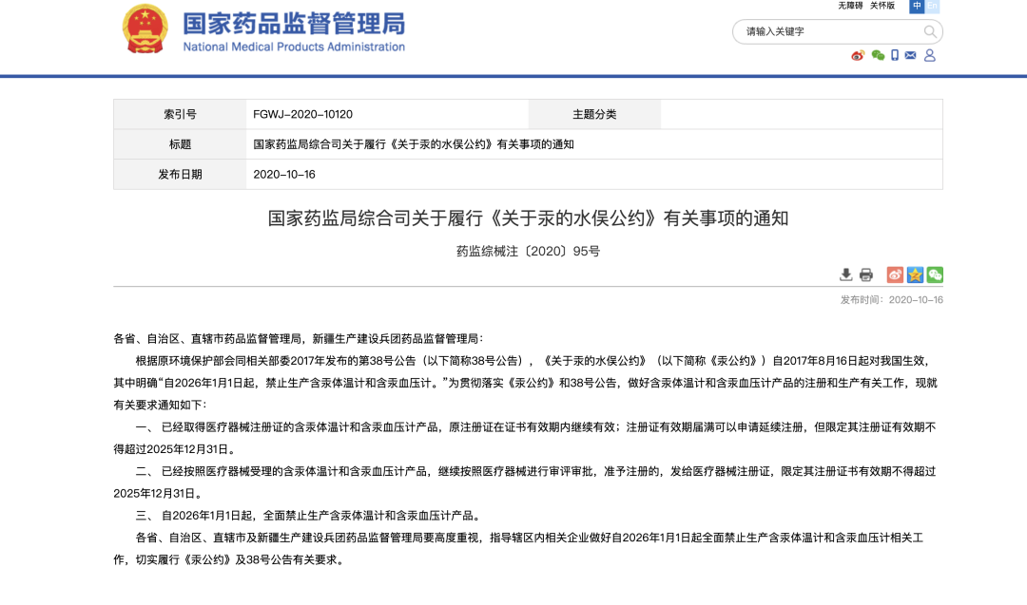Share article via green WeChat button
The width and height of the screenshot is (1027, 605).
click(x=935, y=274)
